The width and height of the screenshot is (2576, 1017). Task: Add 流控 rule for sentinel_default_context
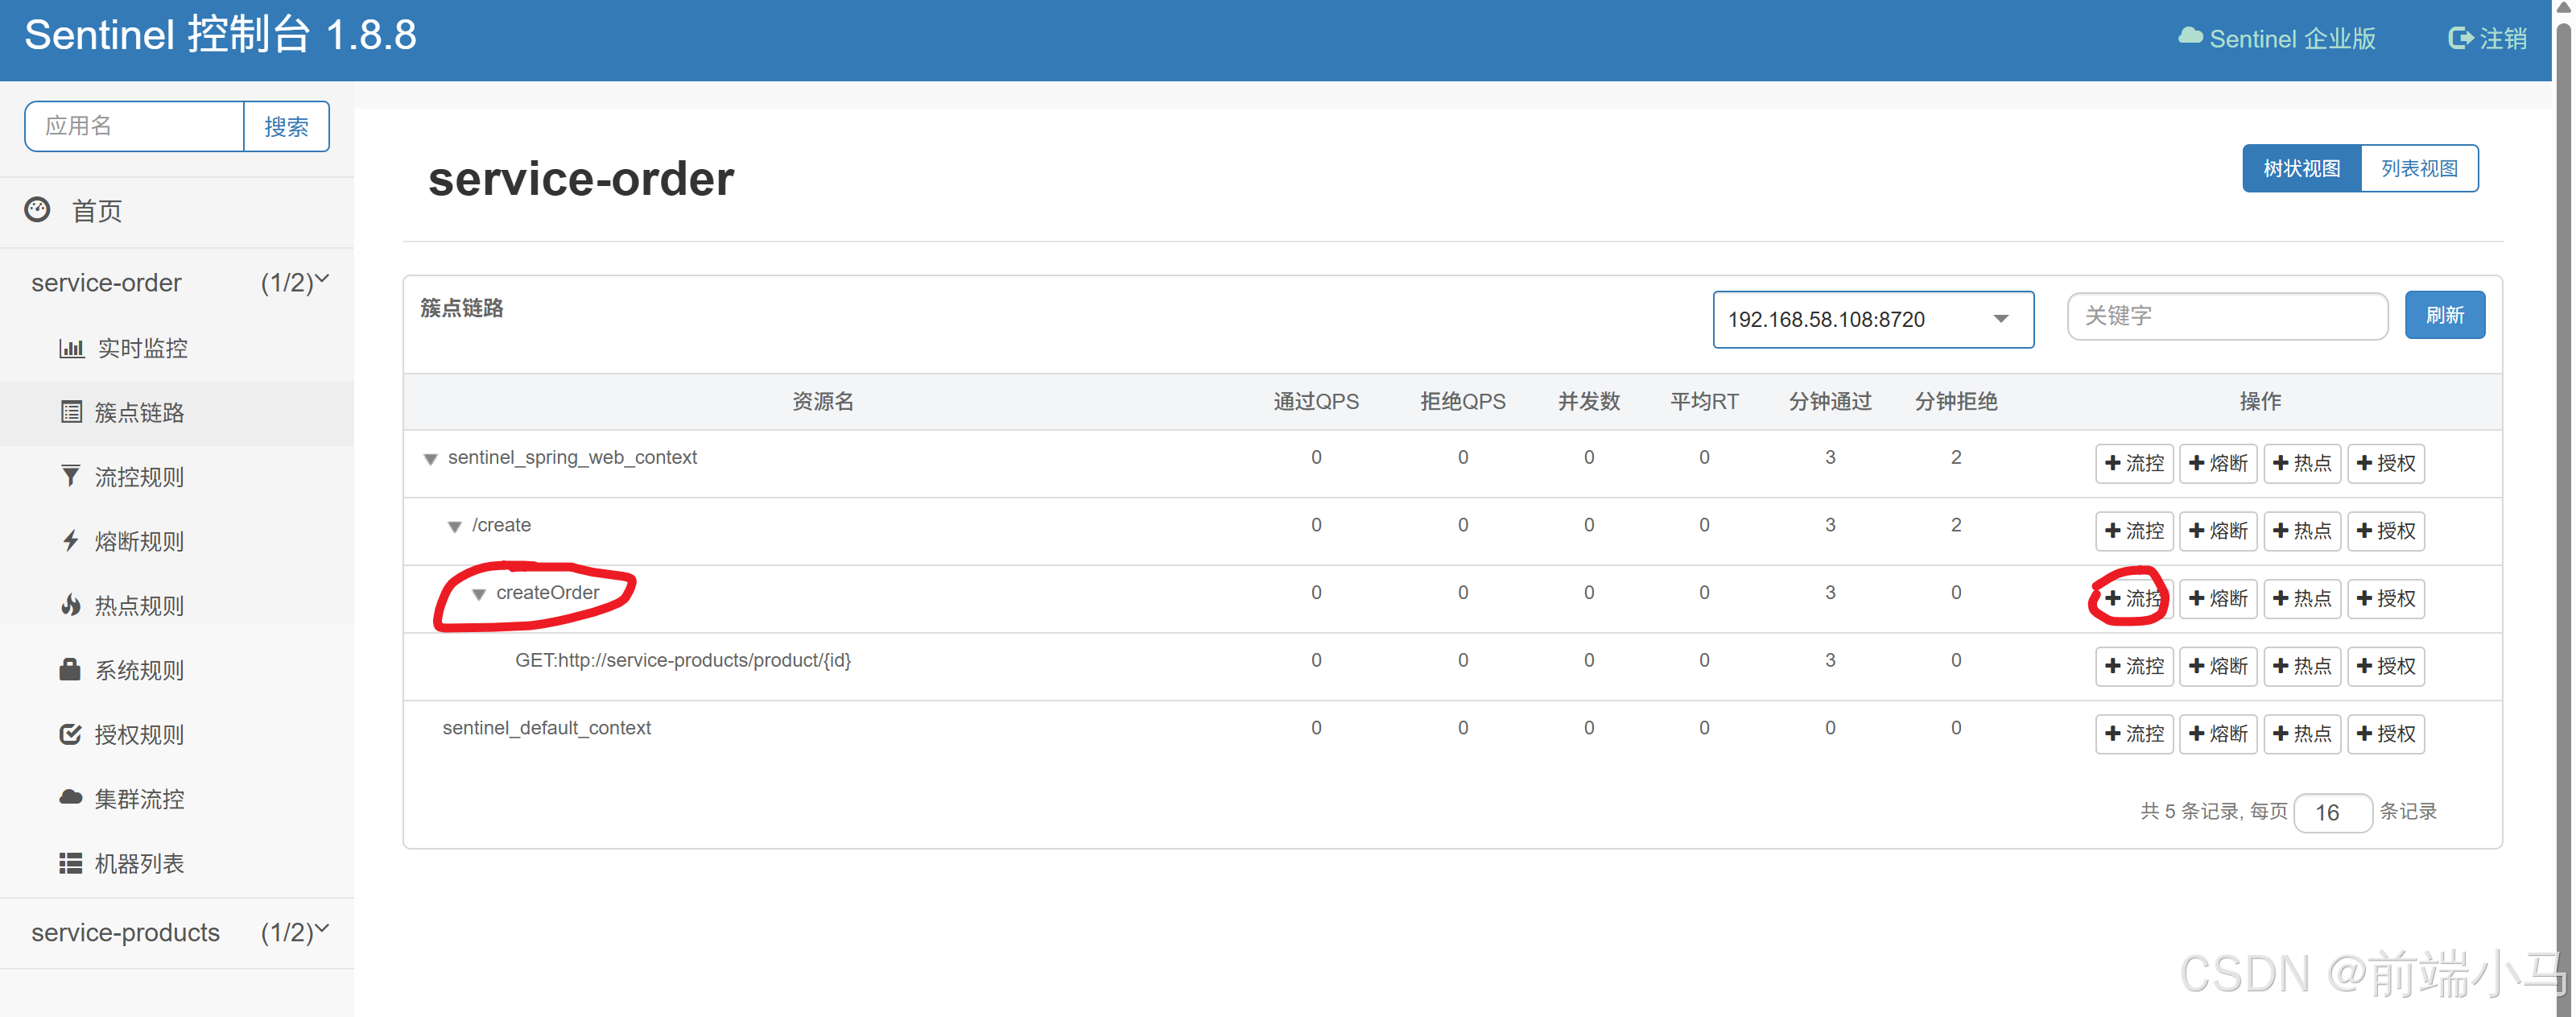[x=2134, y=734]
